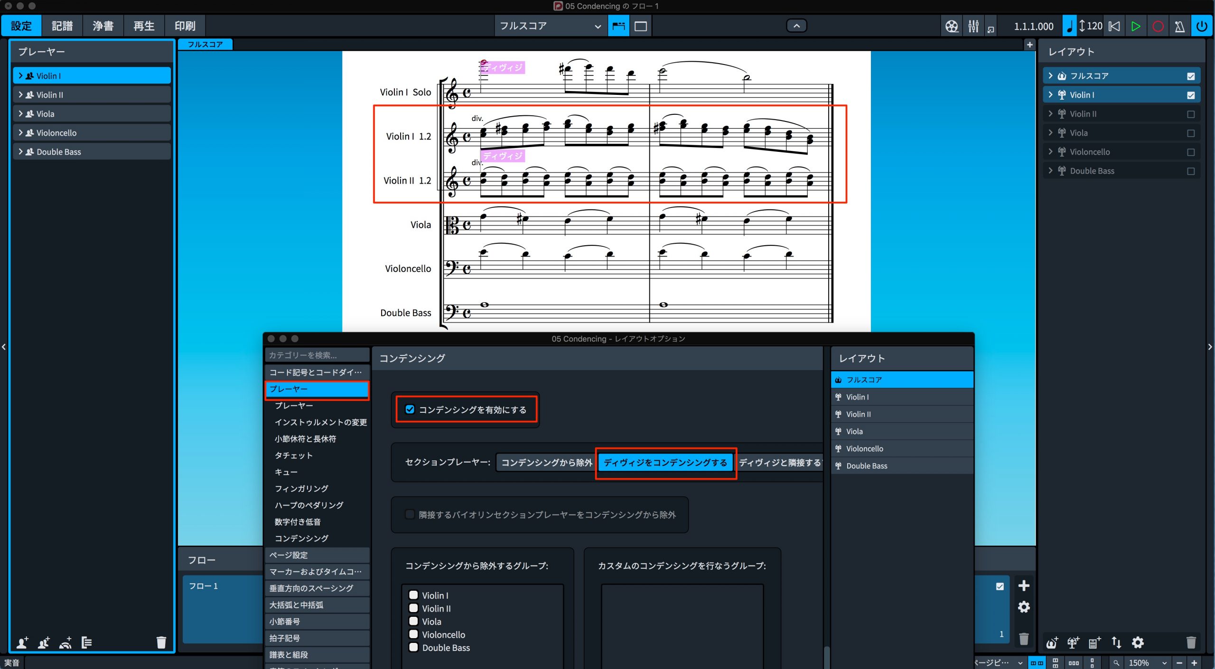Switch to 浄書 (Engrave) mode
Screen dimensions: 1215x669
pos(103,26)
